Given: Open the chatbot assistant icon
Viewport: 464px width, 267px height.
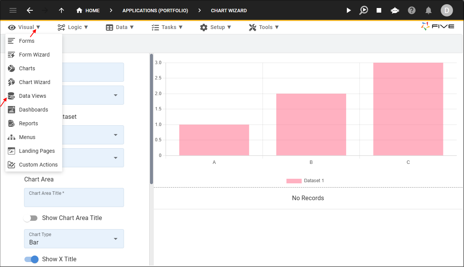Looking at the screenshot, I should coord(395,10).
